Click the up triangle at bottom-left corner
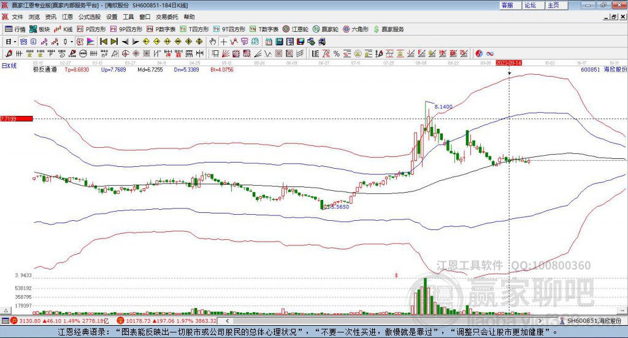Image resolution: width=628 pixels, height=338 pixels. (6, 310)
